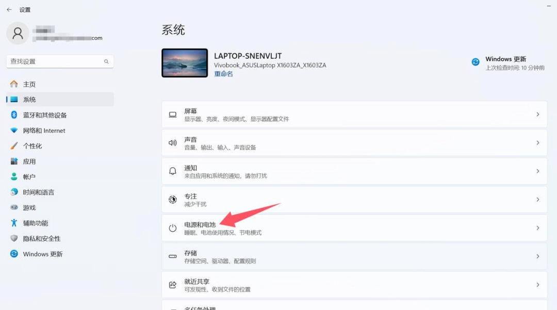Open Windows 更新 status in header

click(x=508, y=63)
